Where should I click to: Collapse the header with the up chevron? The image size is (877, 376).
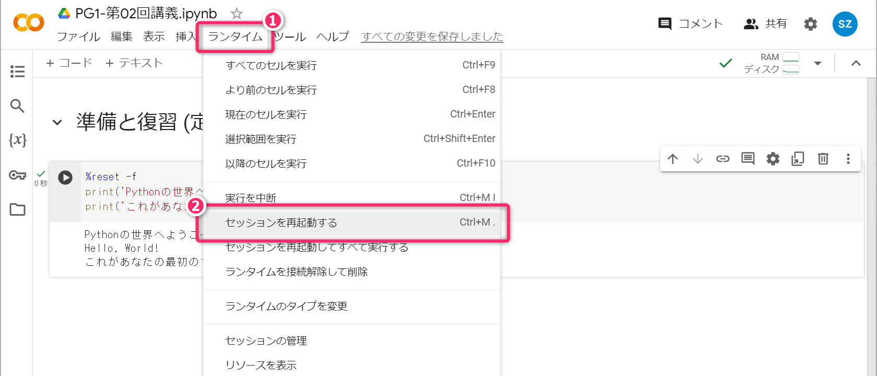pyautogui.click(x=856, y=64)
